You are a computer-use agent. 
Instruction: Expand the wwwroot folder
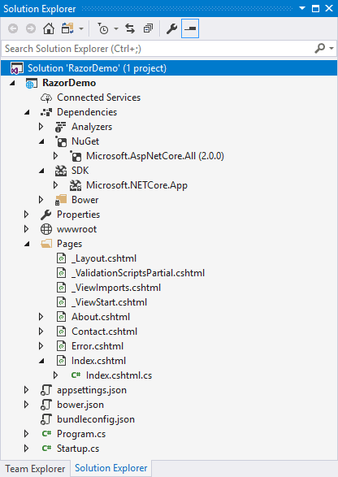point(27,229)
